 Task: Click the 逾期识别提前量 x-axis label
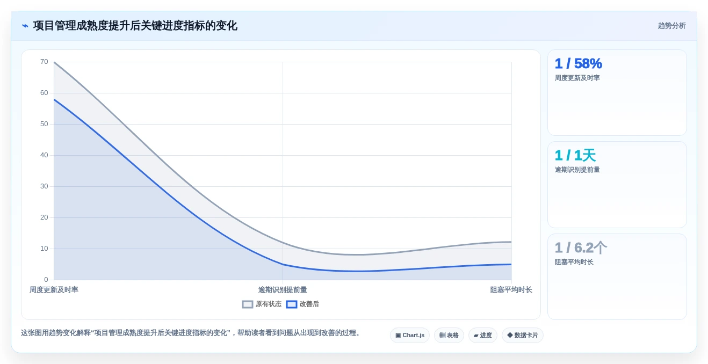tap(283, 290)
